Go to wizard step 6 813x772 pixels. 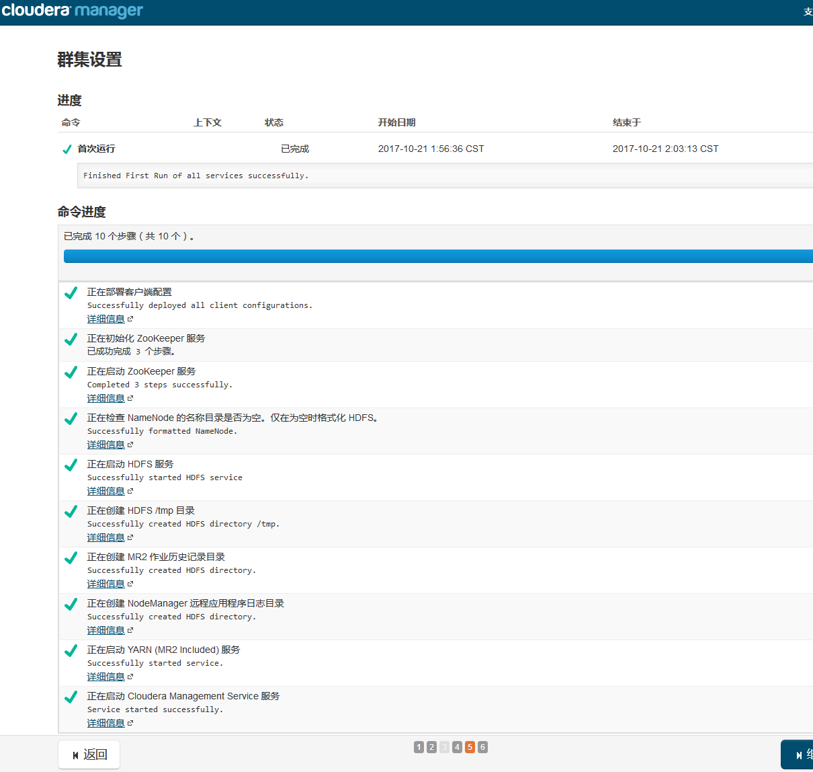482,747
